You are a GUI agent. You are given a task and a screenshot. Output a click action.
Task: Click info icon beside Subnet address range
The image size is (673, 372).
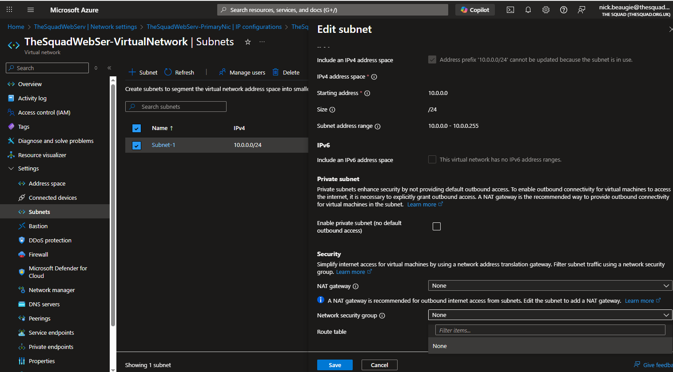378,127
